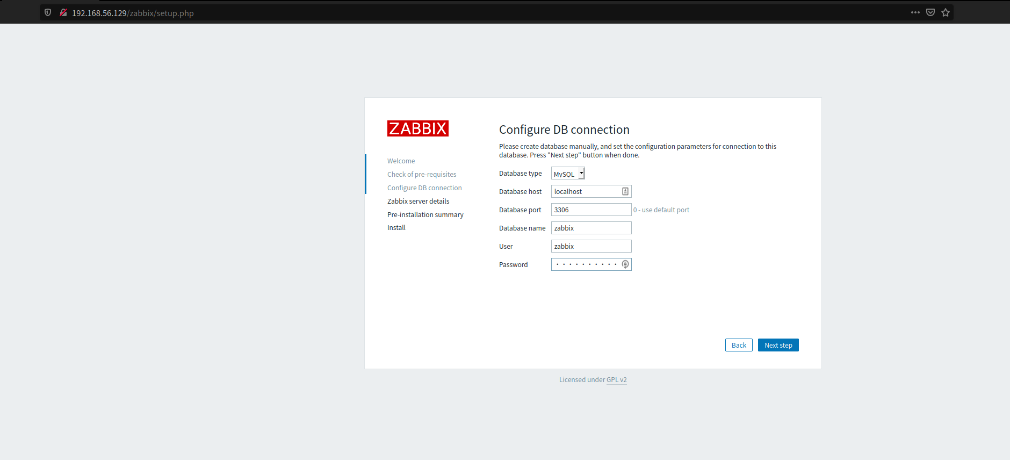Click the insecure connection padlock icon
This screenshot has height=460, width=1010.
63,12
